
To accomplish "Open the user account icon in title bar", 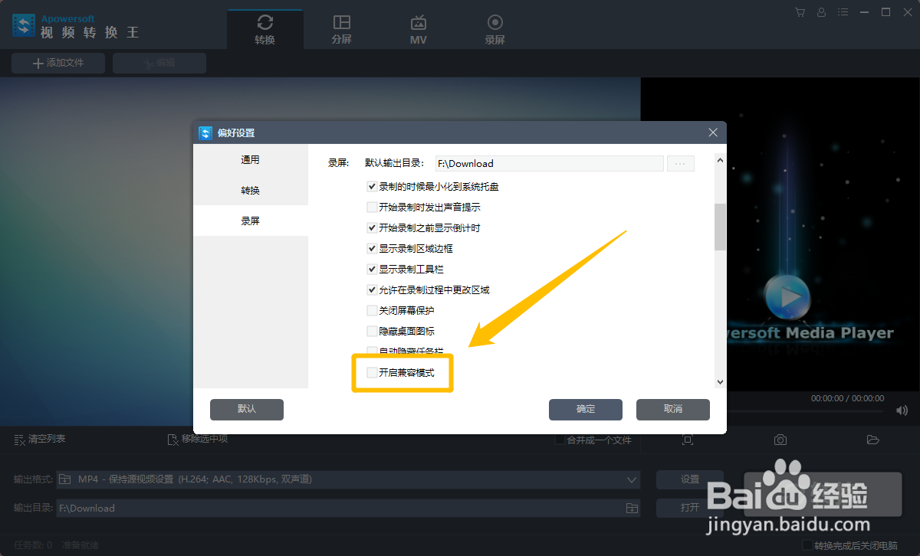I will pos(822,12).
